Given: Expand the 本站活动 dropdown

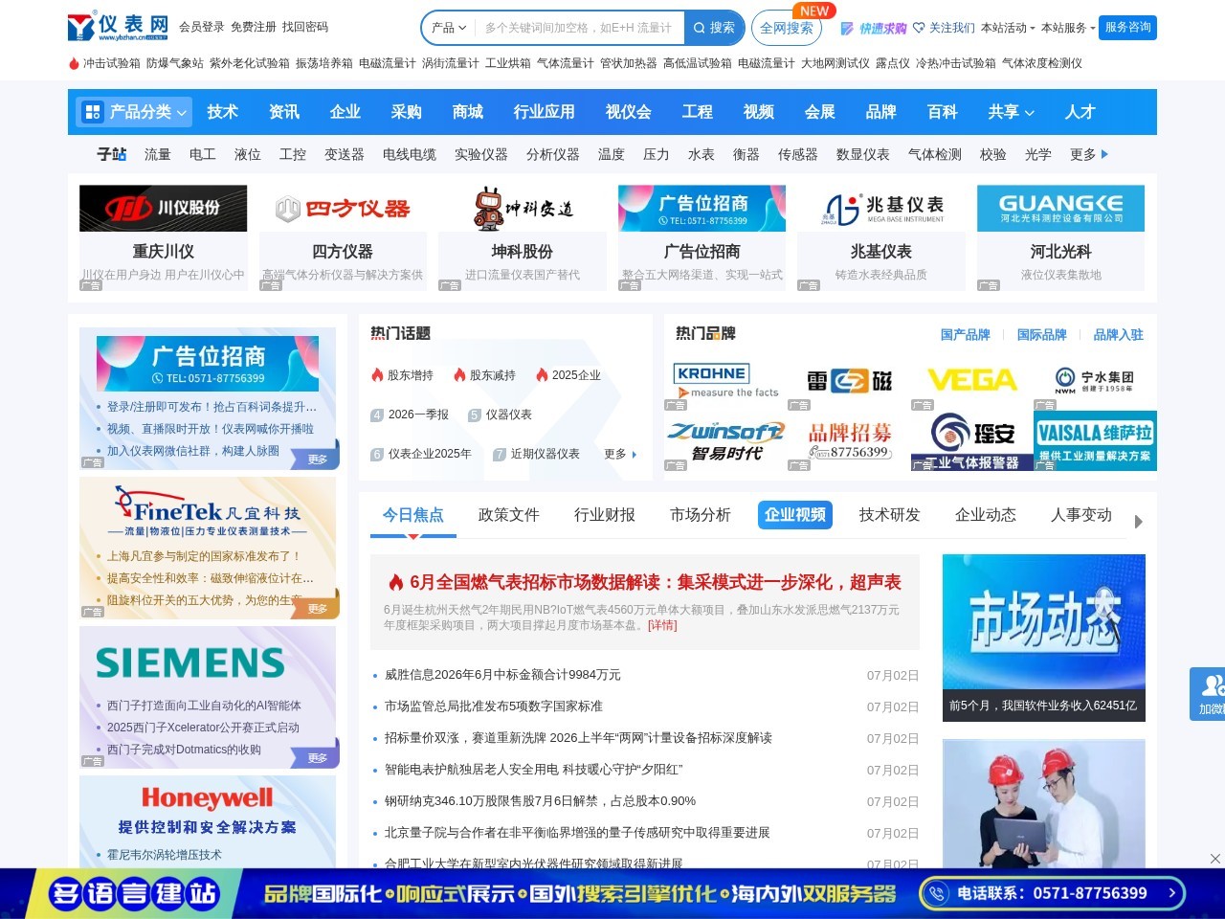Looking at the screenshot, I should tap(1008, 28).
